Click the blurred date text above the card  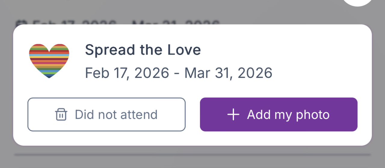coord(126,23)
